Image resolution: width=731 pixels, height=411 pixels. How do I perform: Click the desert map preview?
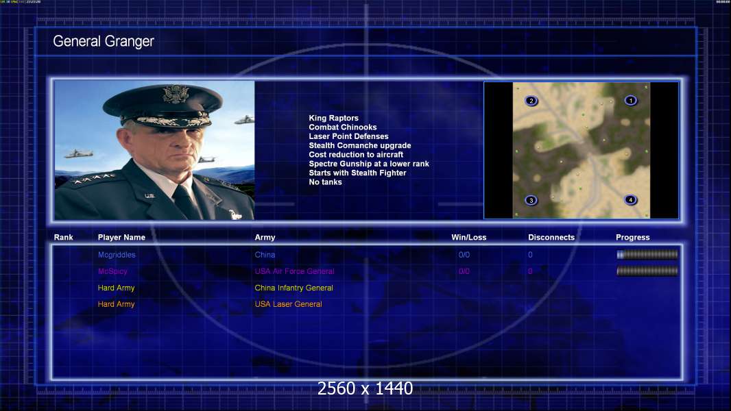582,150
